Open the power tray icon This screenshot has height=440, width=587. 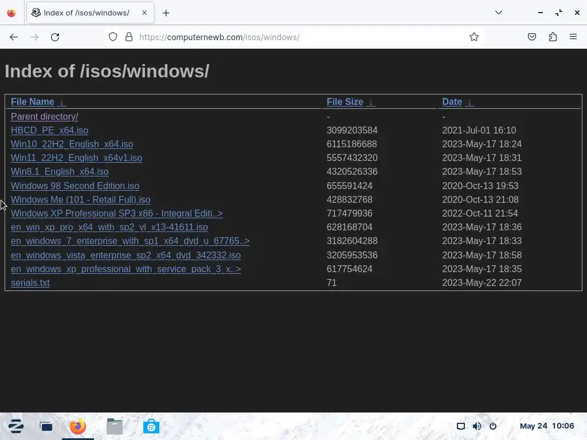pos(493,426)
